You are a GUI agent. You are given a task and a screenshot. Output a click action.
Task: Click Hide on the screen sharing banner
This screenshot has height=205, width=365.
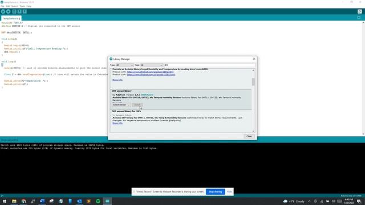click(229, 192)
